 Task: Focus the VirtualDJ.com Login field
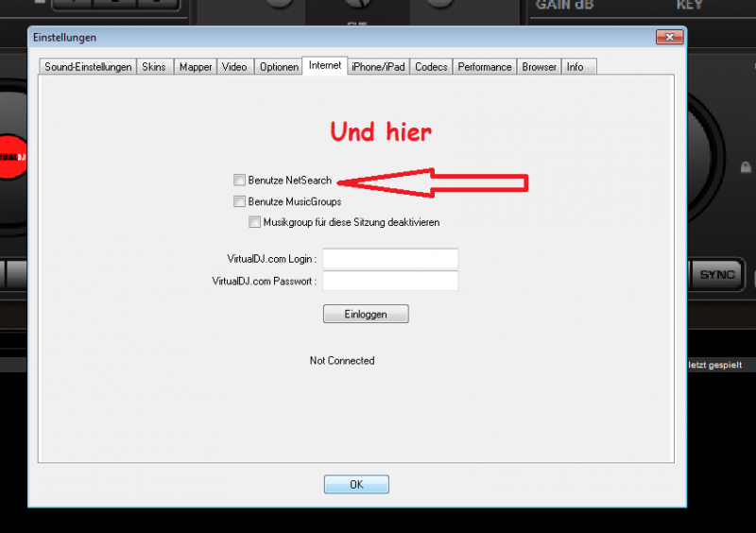click(390, 259)
